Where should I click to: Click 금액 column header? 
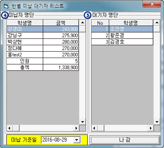(61, 23)
